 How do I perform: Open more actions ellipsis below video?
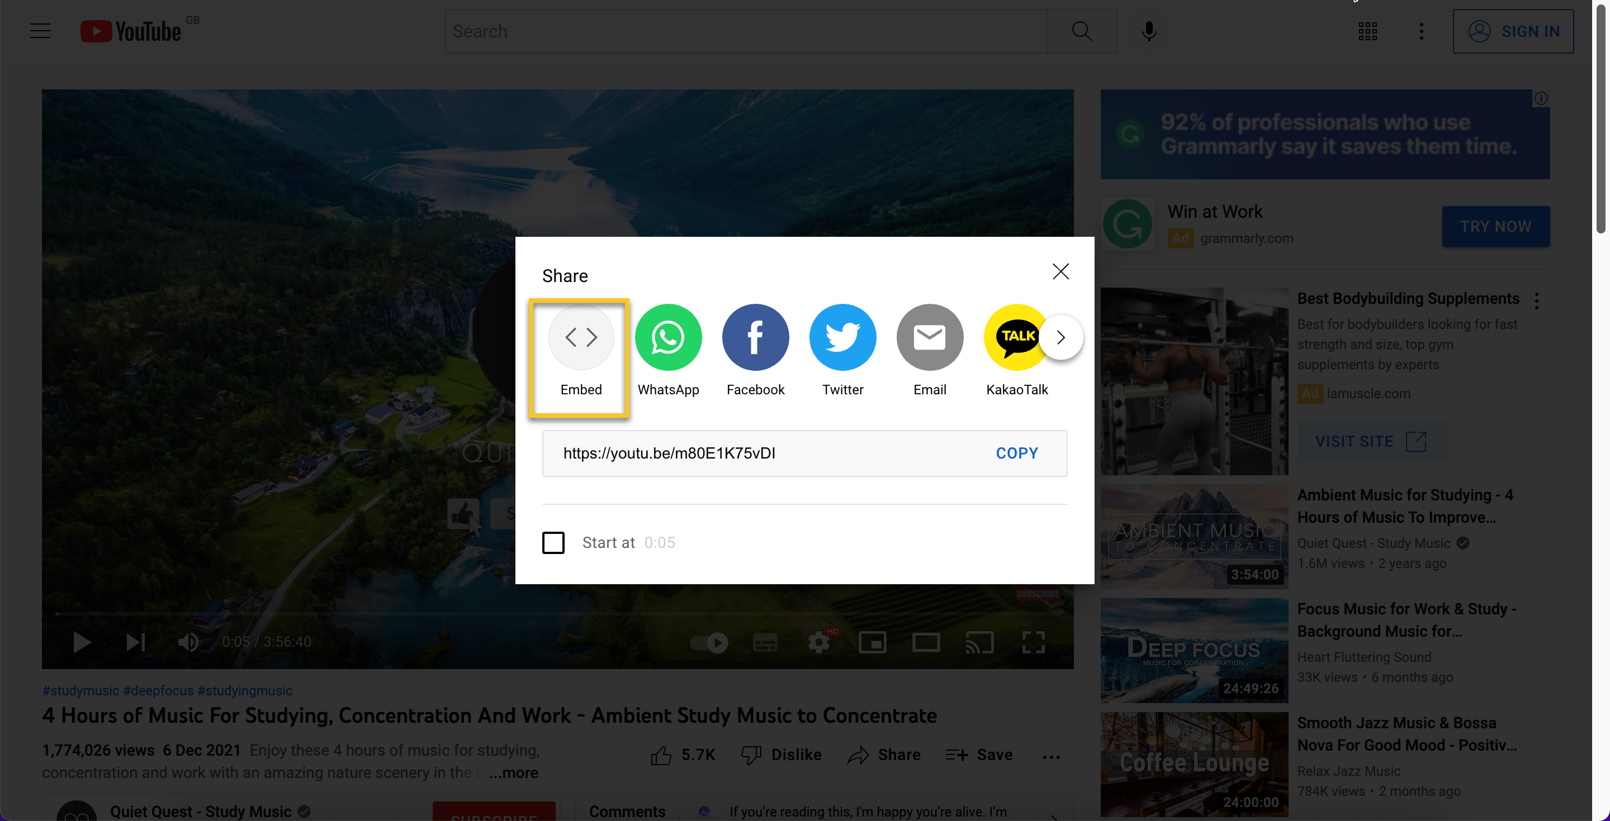pyautogui.click(x=1051, y=756)
